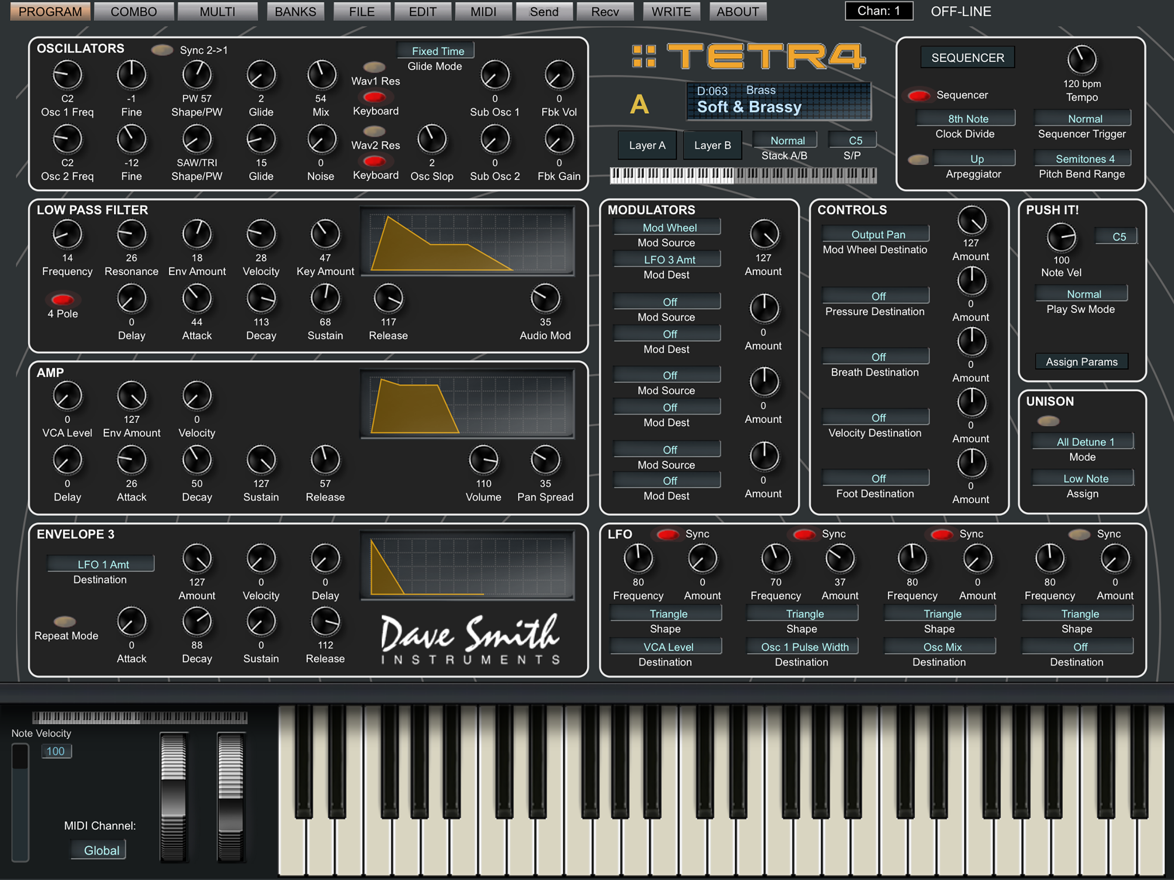This screenshot has width=1174, height=880.
Task: Click the Send button
Action: click(x=544, y=11)
